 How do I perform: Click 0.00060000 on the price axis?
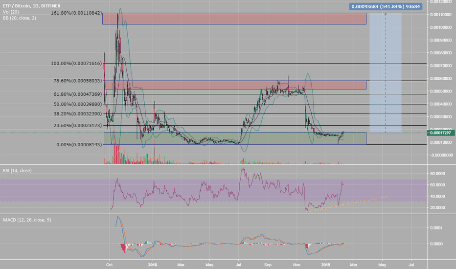pos(441,79)
